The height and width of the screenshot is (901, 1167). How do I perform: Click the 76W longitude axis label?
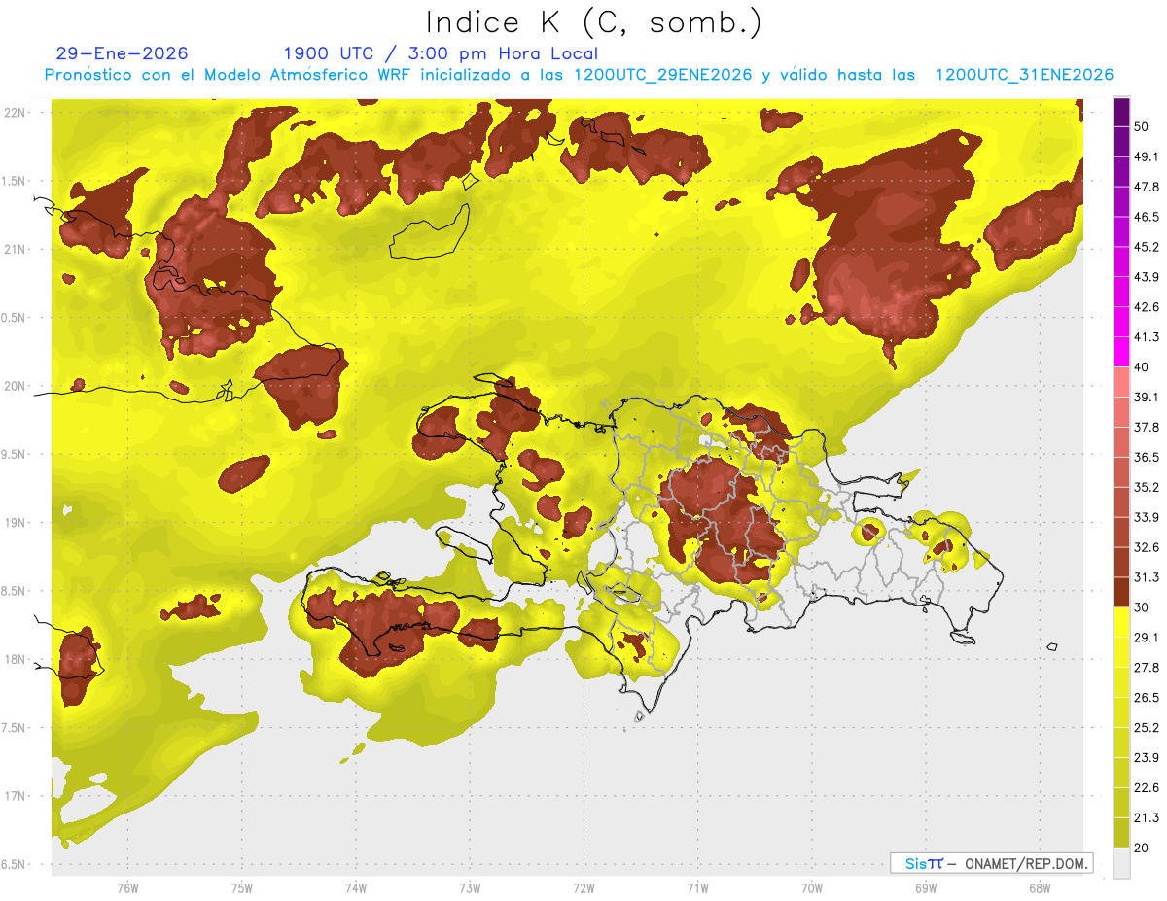pos(127,887)
